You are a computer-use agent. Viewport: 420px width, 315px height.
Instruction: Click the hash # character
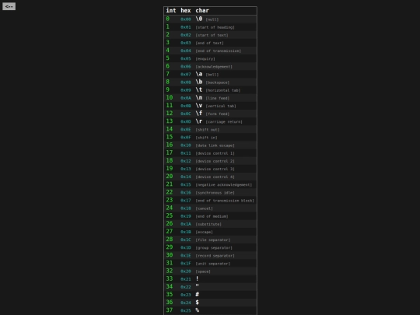[197, 294]
